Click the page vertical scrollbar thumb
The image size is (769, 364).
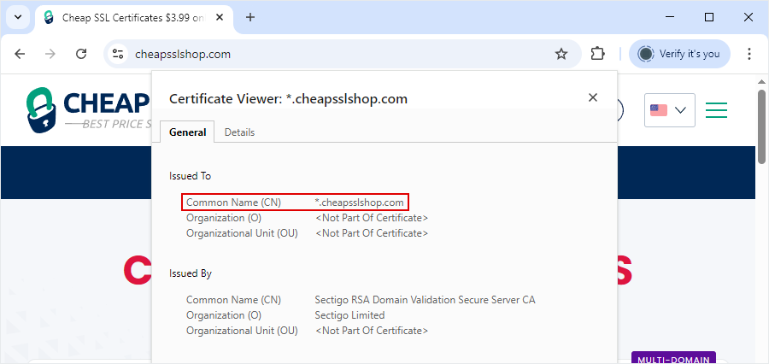(761, 126)
